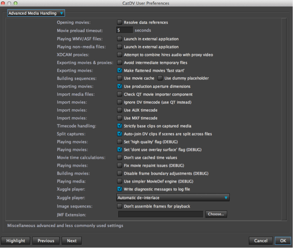Cancel the preferences dialog
This screenshot has height=248, width=293.
pos(260,241)
